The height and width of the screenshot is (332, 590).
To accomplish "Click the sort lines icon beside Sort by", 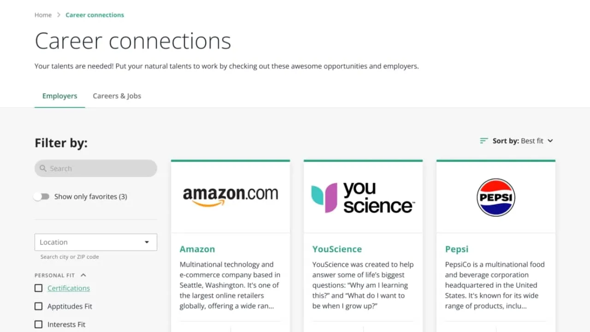I will (x=483, y=141).
